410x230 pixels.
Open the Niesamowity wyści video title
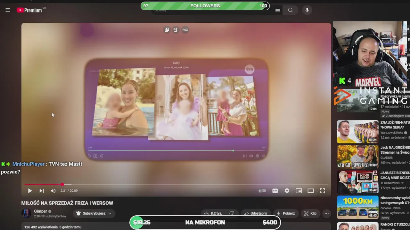[395, 200]
